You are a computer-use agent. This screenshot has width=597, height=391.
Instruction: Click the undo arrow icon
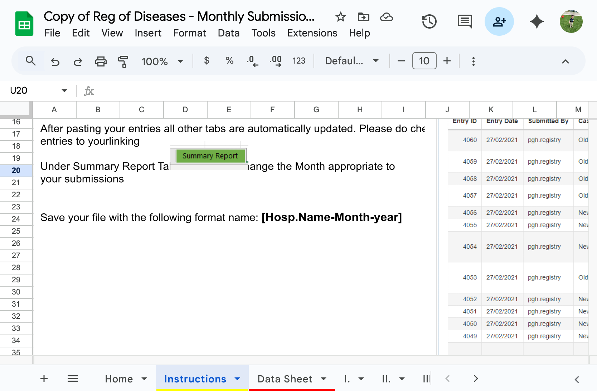[55, 61]
